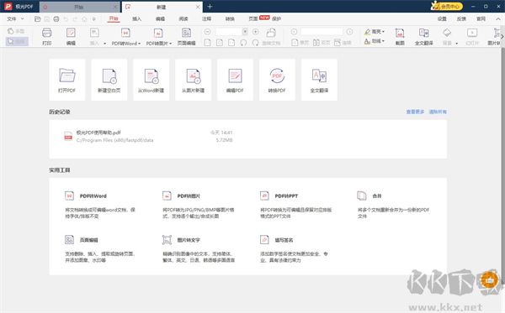Image resolution: width=505 pixels, height=313 pixels.
Task: Click the 打开PDF tile
Action: 67,80
